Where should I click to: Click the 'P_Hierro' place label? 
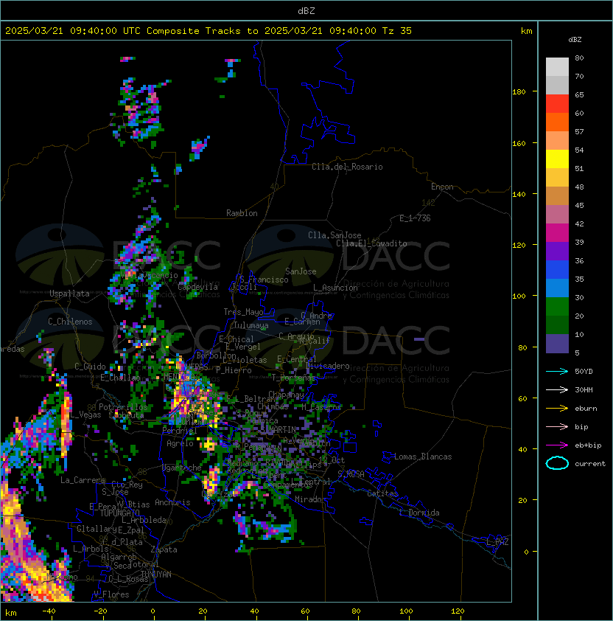[234, 370]
